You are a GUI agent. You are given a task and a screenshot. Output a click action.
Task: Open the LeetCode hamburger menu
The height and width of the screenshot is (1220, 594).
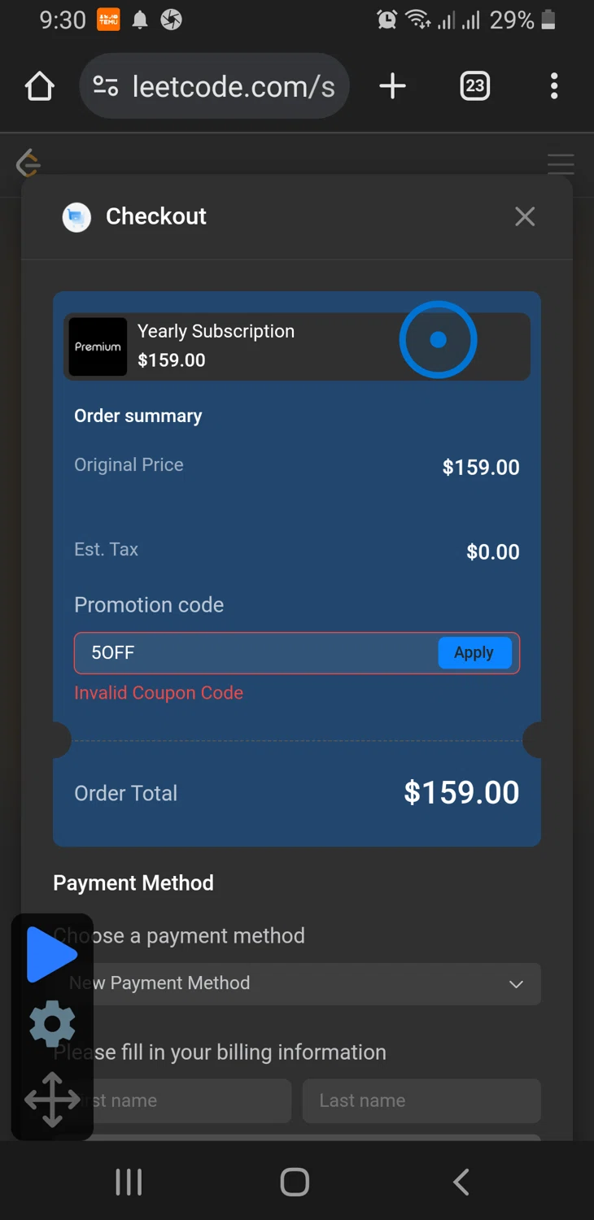click(561, 164)
